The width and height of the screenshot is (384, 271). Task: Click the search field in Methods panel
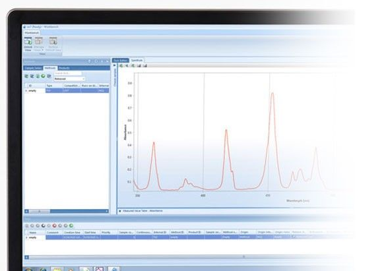click(67, 73)
